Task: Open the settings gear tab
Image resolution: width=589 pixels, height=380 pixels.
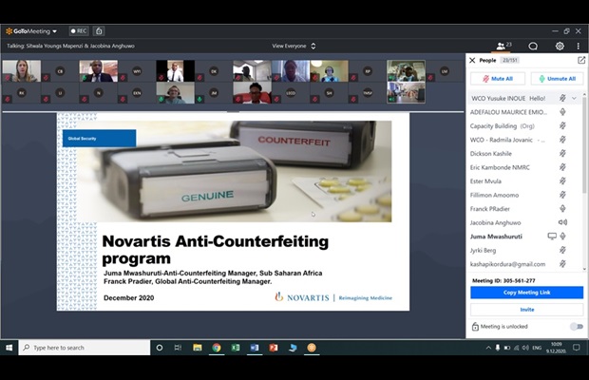Action: tap(560, 46)
